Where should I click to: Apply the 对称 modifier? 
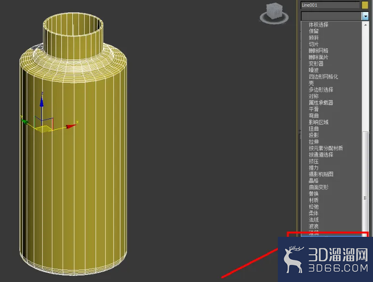point(314,96)
